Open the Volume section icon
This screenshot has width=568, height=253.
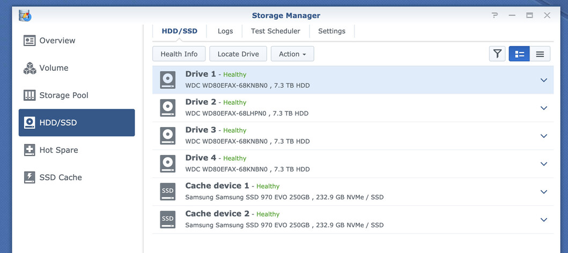(x=29, y=68)
